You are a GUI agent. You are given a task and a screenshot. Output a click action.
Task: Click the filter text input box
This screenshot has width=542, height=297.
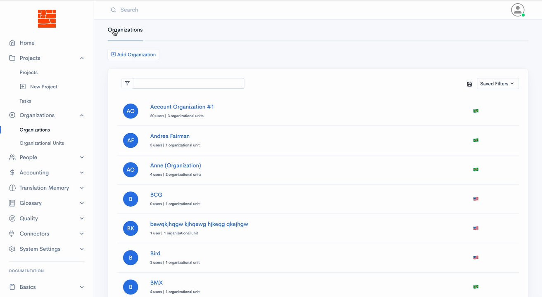click(188, 83)
